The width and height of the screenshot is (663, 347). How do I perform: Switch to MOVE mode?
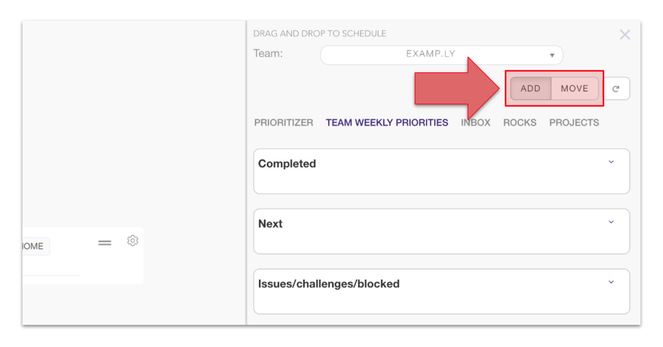[x=574, y=89]
